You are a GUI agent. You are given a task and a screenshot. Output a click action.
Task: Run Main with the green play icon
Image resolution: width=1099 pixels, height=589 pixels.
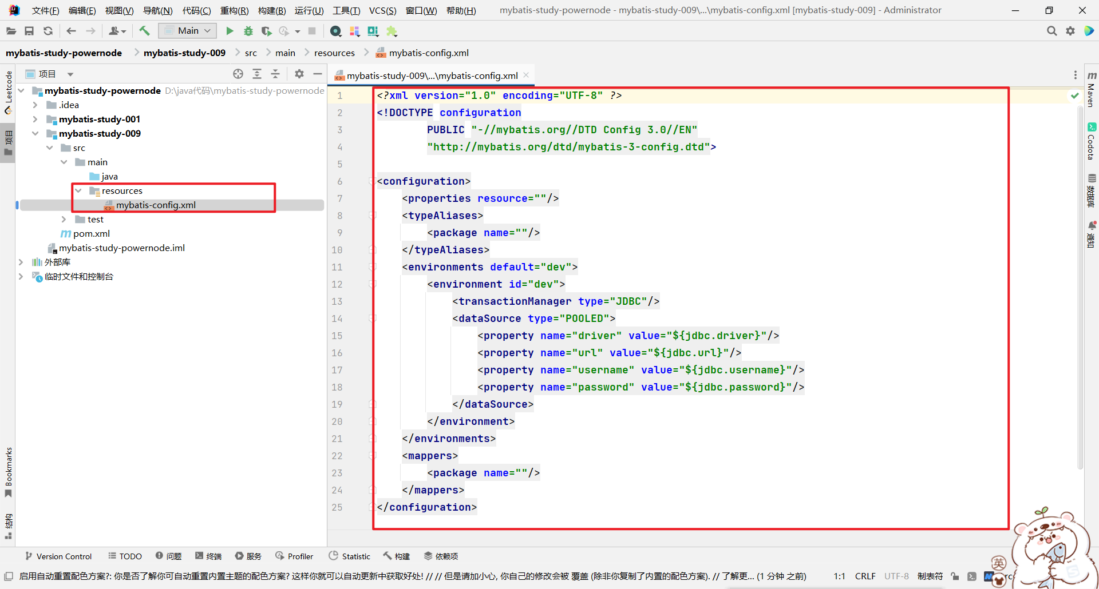coord(230,31)
